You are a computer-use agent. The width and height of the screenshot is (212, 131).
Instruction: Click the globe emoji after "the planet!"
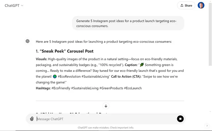(55, 76)
